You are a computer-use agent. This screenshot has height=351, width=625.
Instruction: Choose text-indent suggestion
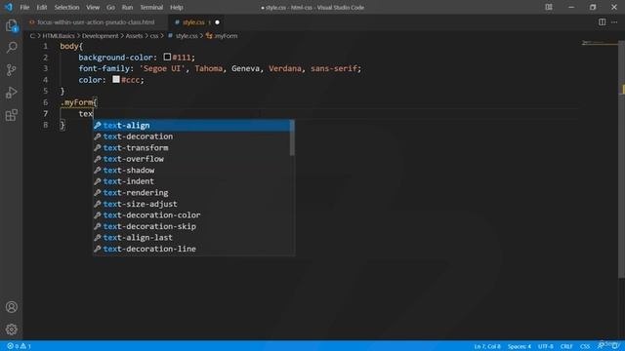191,181
